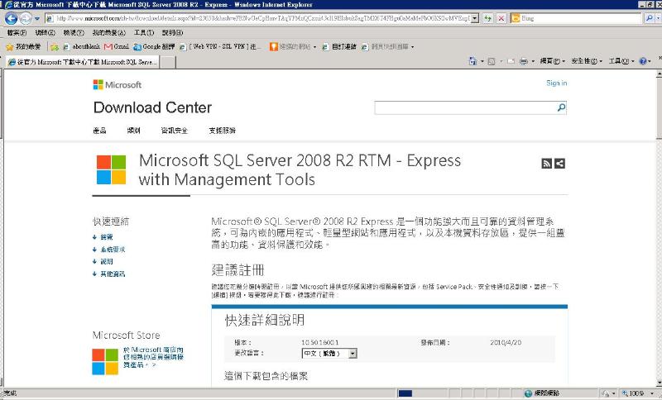The width and height of the screenshot is (662, 400).
Task: Click the Bing search box in toolbar
Action: point(576,18)
